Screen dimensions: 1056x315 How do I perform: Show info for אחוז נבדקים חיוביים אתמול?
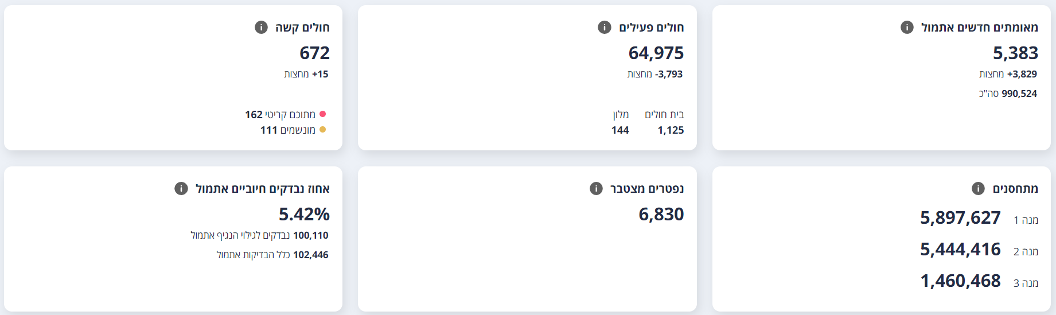tap(181, 188)
